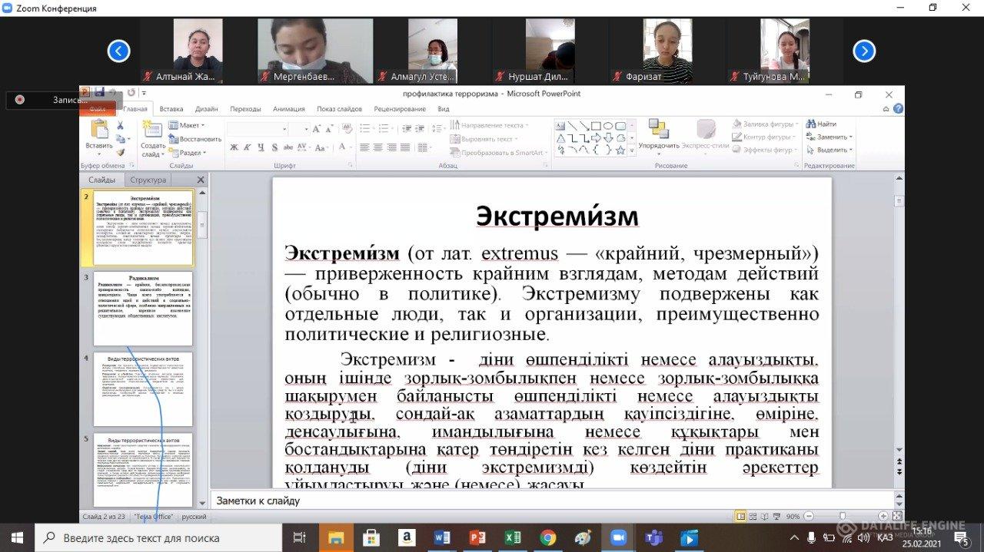
Task: Show next Zoom participants with right arrow
Action: [864, 51]
